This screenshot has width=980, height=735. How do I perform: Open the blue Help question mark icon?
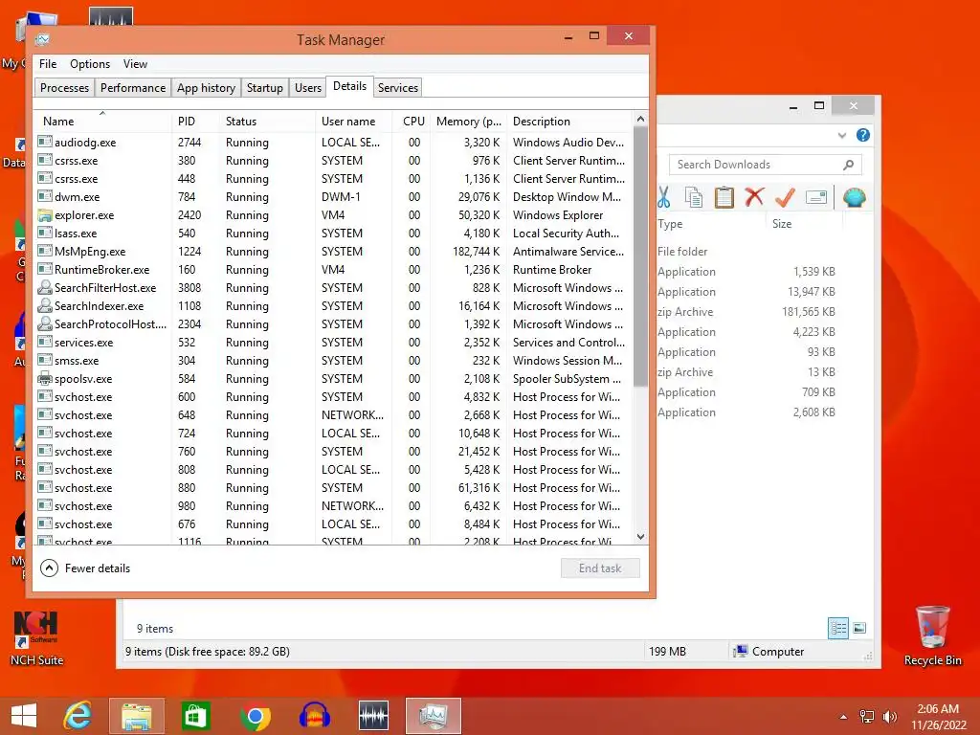863,135
